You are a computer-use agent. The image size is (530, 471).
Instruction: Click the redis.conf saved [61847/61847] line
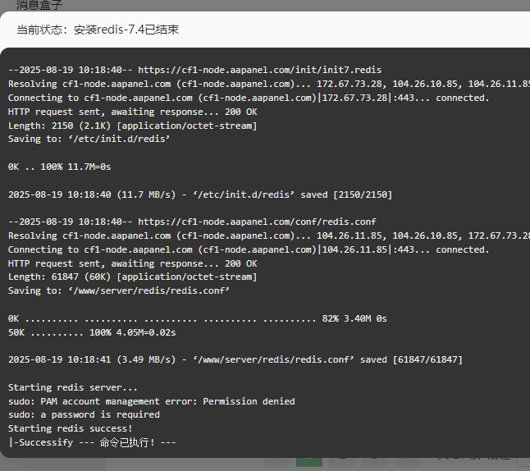[x=235, y=359]
